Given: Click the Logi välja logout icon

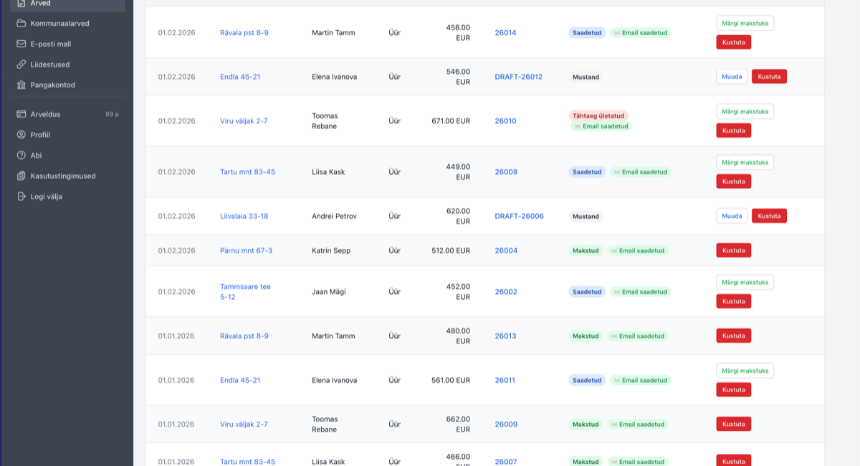Looking at the screenshot, I should tap(21, 196).
